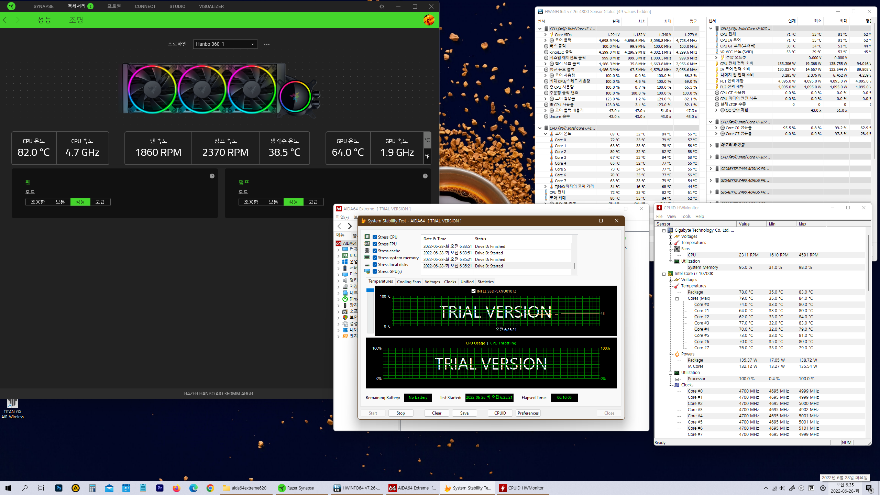Click HWMonitor vertical scrollbar

[868, 263]
